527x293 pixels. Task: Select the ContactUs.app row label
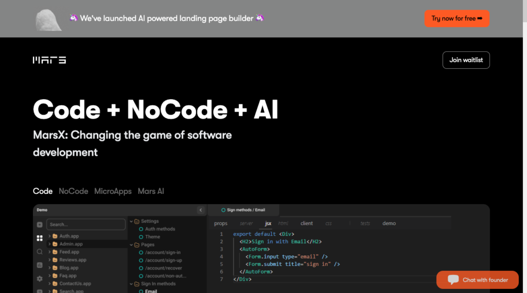tap(75, 284)
